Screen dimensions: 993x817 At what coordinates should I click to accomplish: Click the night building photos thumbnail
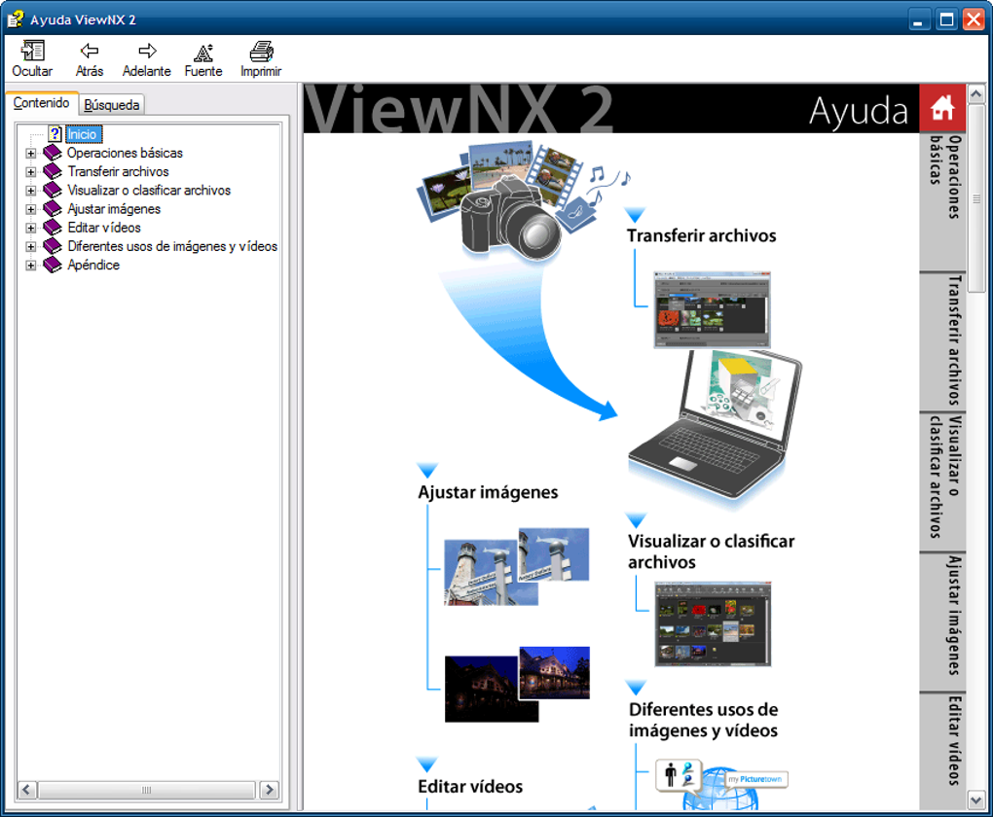(516, 684)
